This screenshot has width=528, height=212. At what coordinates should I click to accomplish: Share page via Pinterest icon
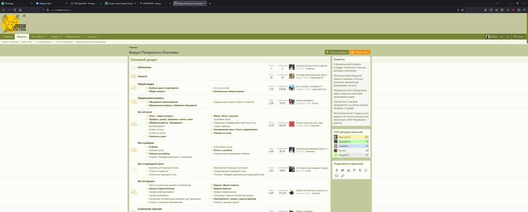coord(354,170)
